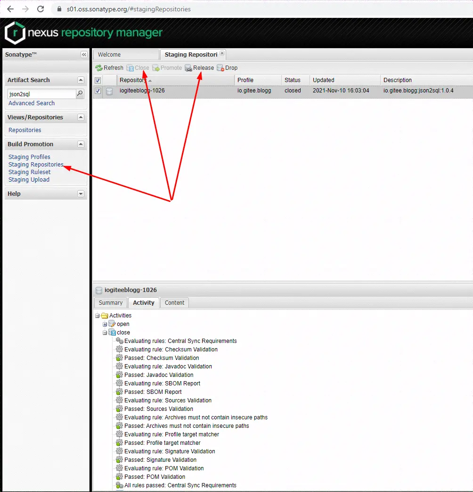Viewport: 473px width, 492px height.
Task: Sort by the Description column header
Action: pyautogui.click(x=427, y=80)
